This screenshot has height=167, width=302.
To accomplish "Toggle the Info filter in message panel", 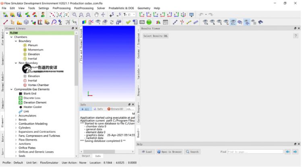I will pos(98,109).
